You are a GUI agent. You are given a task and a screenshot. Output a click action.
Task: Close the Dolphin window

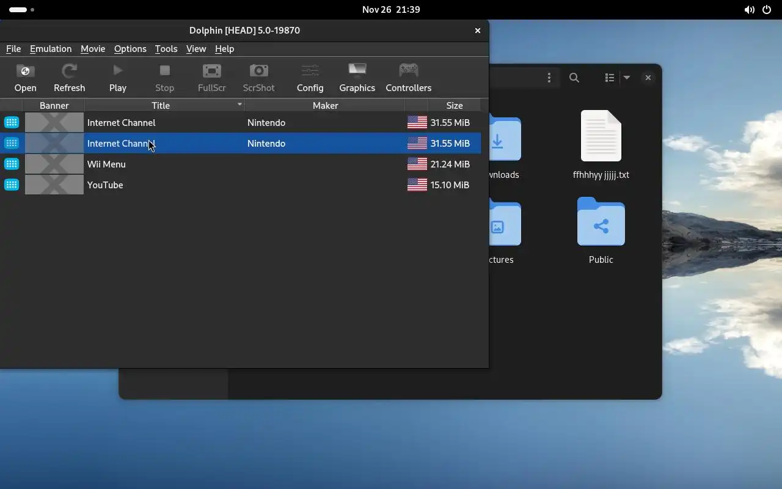[477, 31]
